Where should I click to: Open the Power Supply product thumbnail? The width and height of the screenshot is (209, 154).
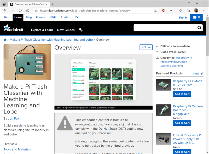pos(164,139)
